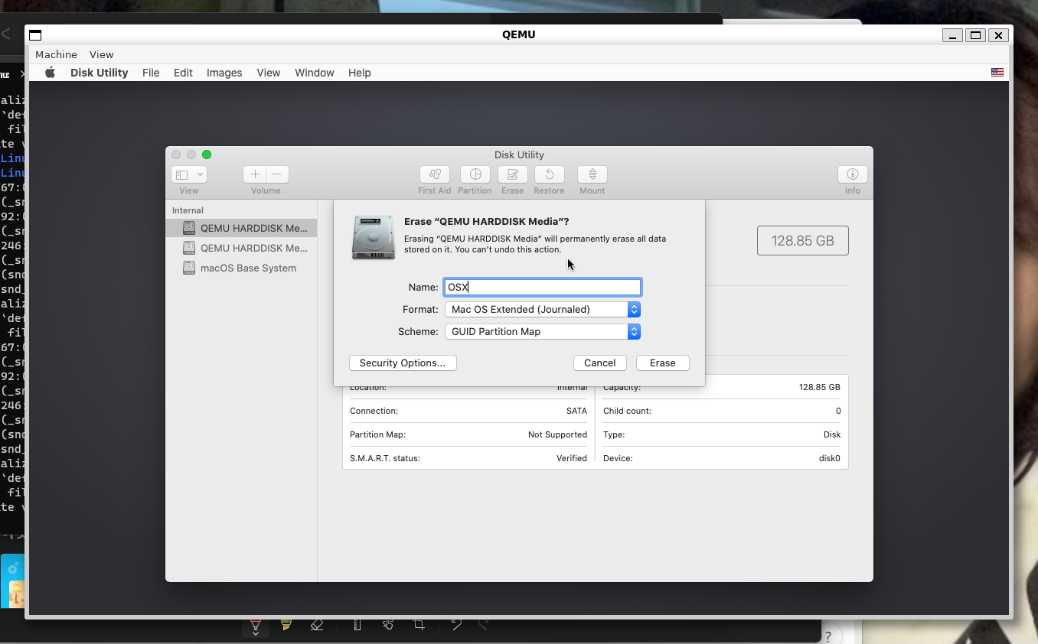Click the Not Supported partition map value

tap(557, 434)
